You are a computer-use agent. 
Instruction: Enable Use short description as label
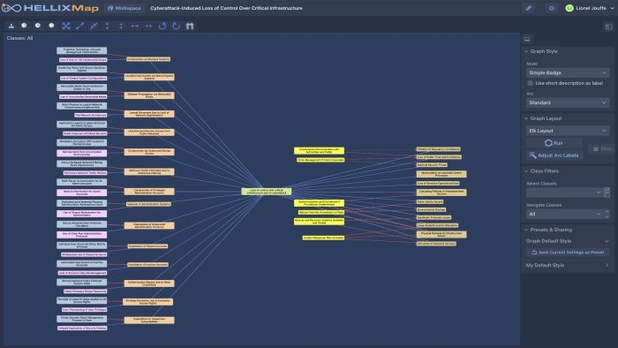click(x=530, y=83)
